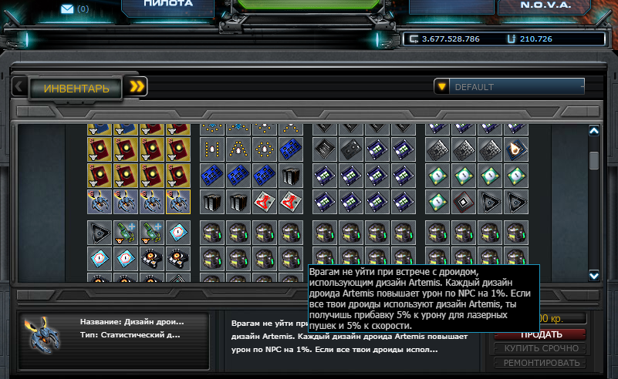
Task: Select the ring formation drone icon
Action: coord(265,149)
